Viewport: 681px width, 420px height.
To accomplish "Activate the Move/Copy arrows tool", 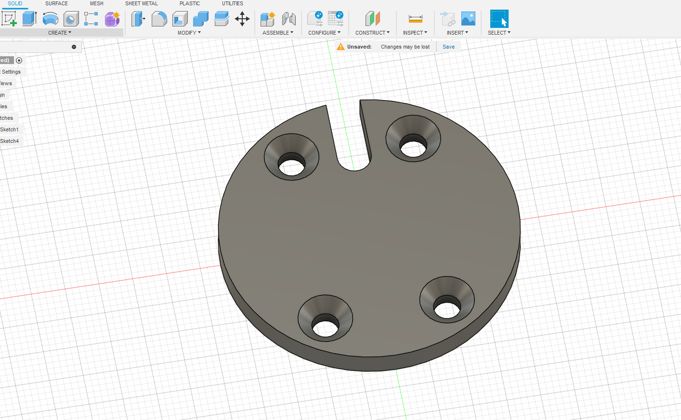I will click(242, 19).
